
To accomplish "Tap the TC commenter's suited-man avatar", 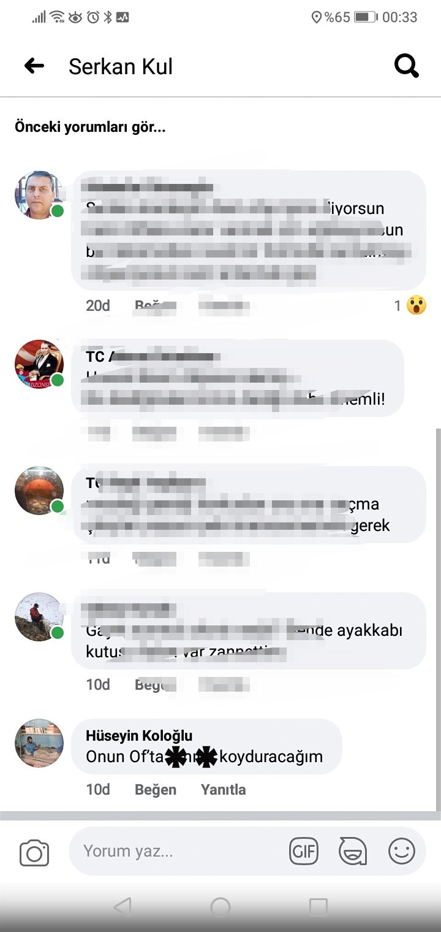I will 39,364.
